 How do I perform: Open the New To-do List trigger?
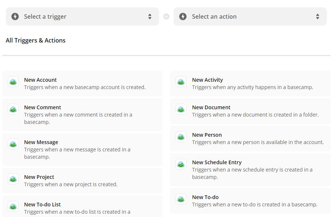[82, 206]
